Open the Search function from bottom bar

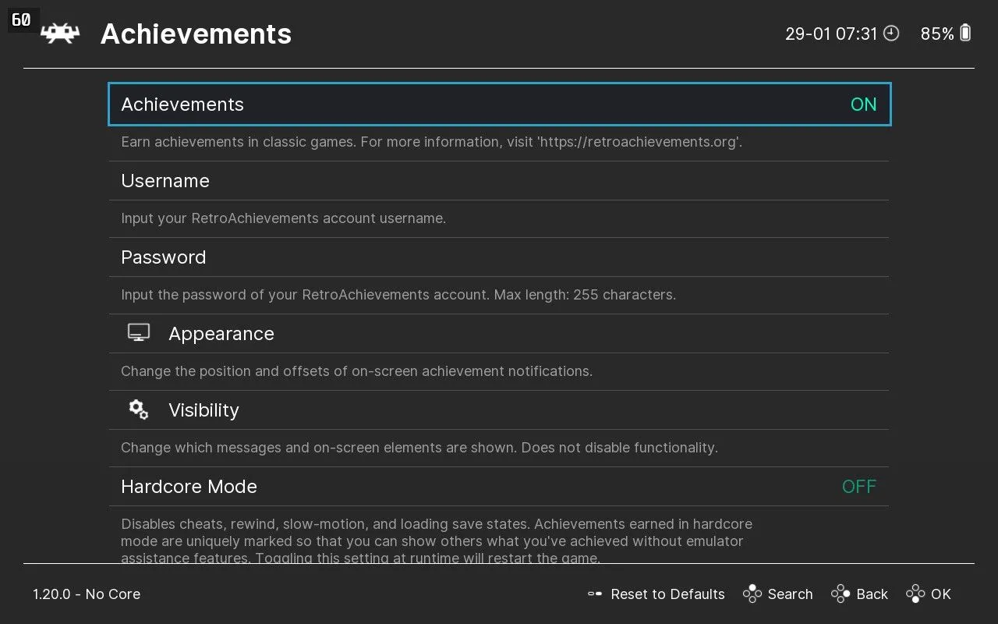[x=789, y=594]
